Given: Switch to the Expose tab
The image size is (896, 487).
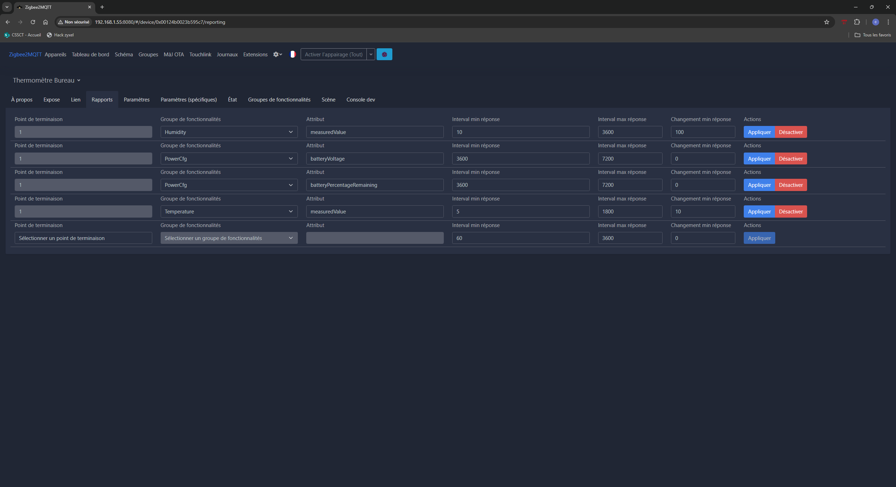Looking at the screenshot, I should click(x=51, y=100).
